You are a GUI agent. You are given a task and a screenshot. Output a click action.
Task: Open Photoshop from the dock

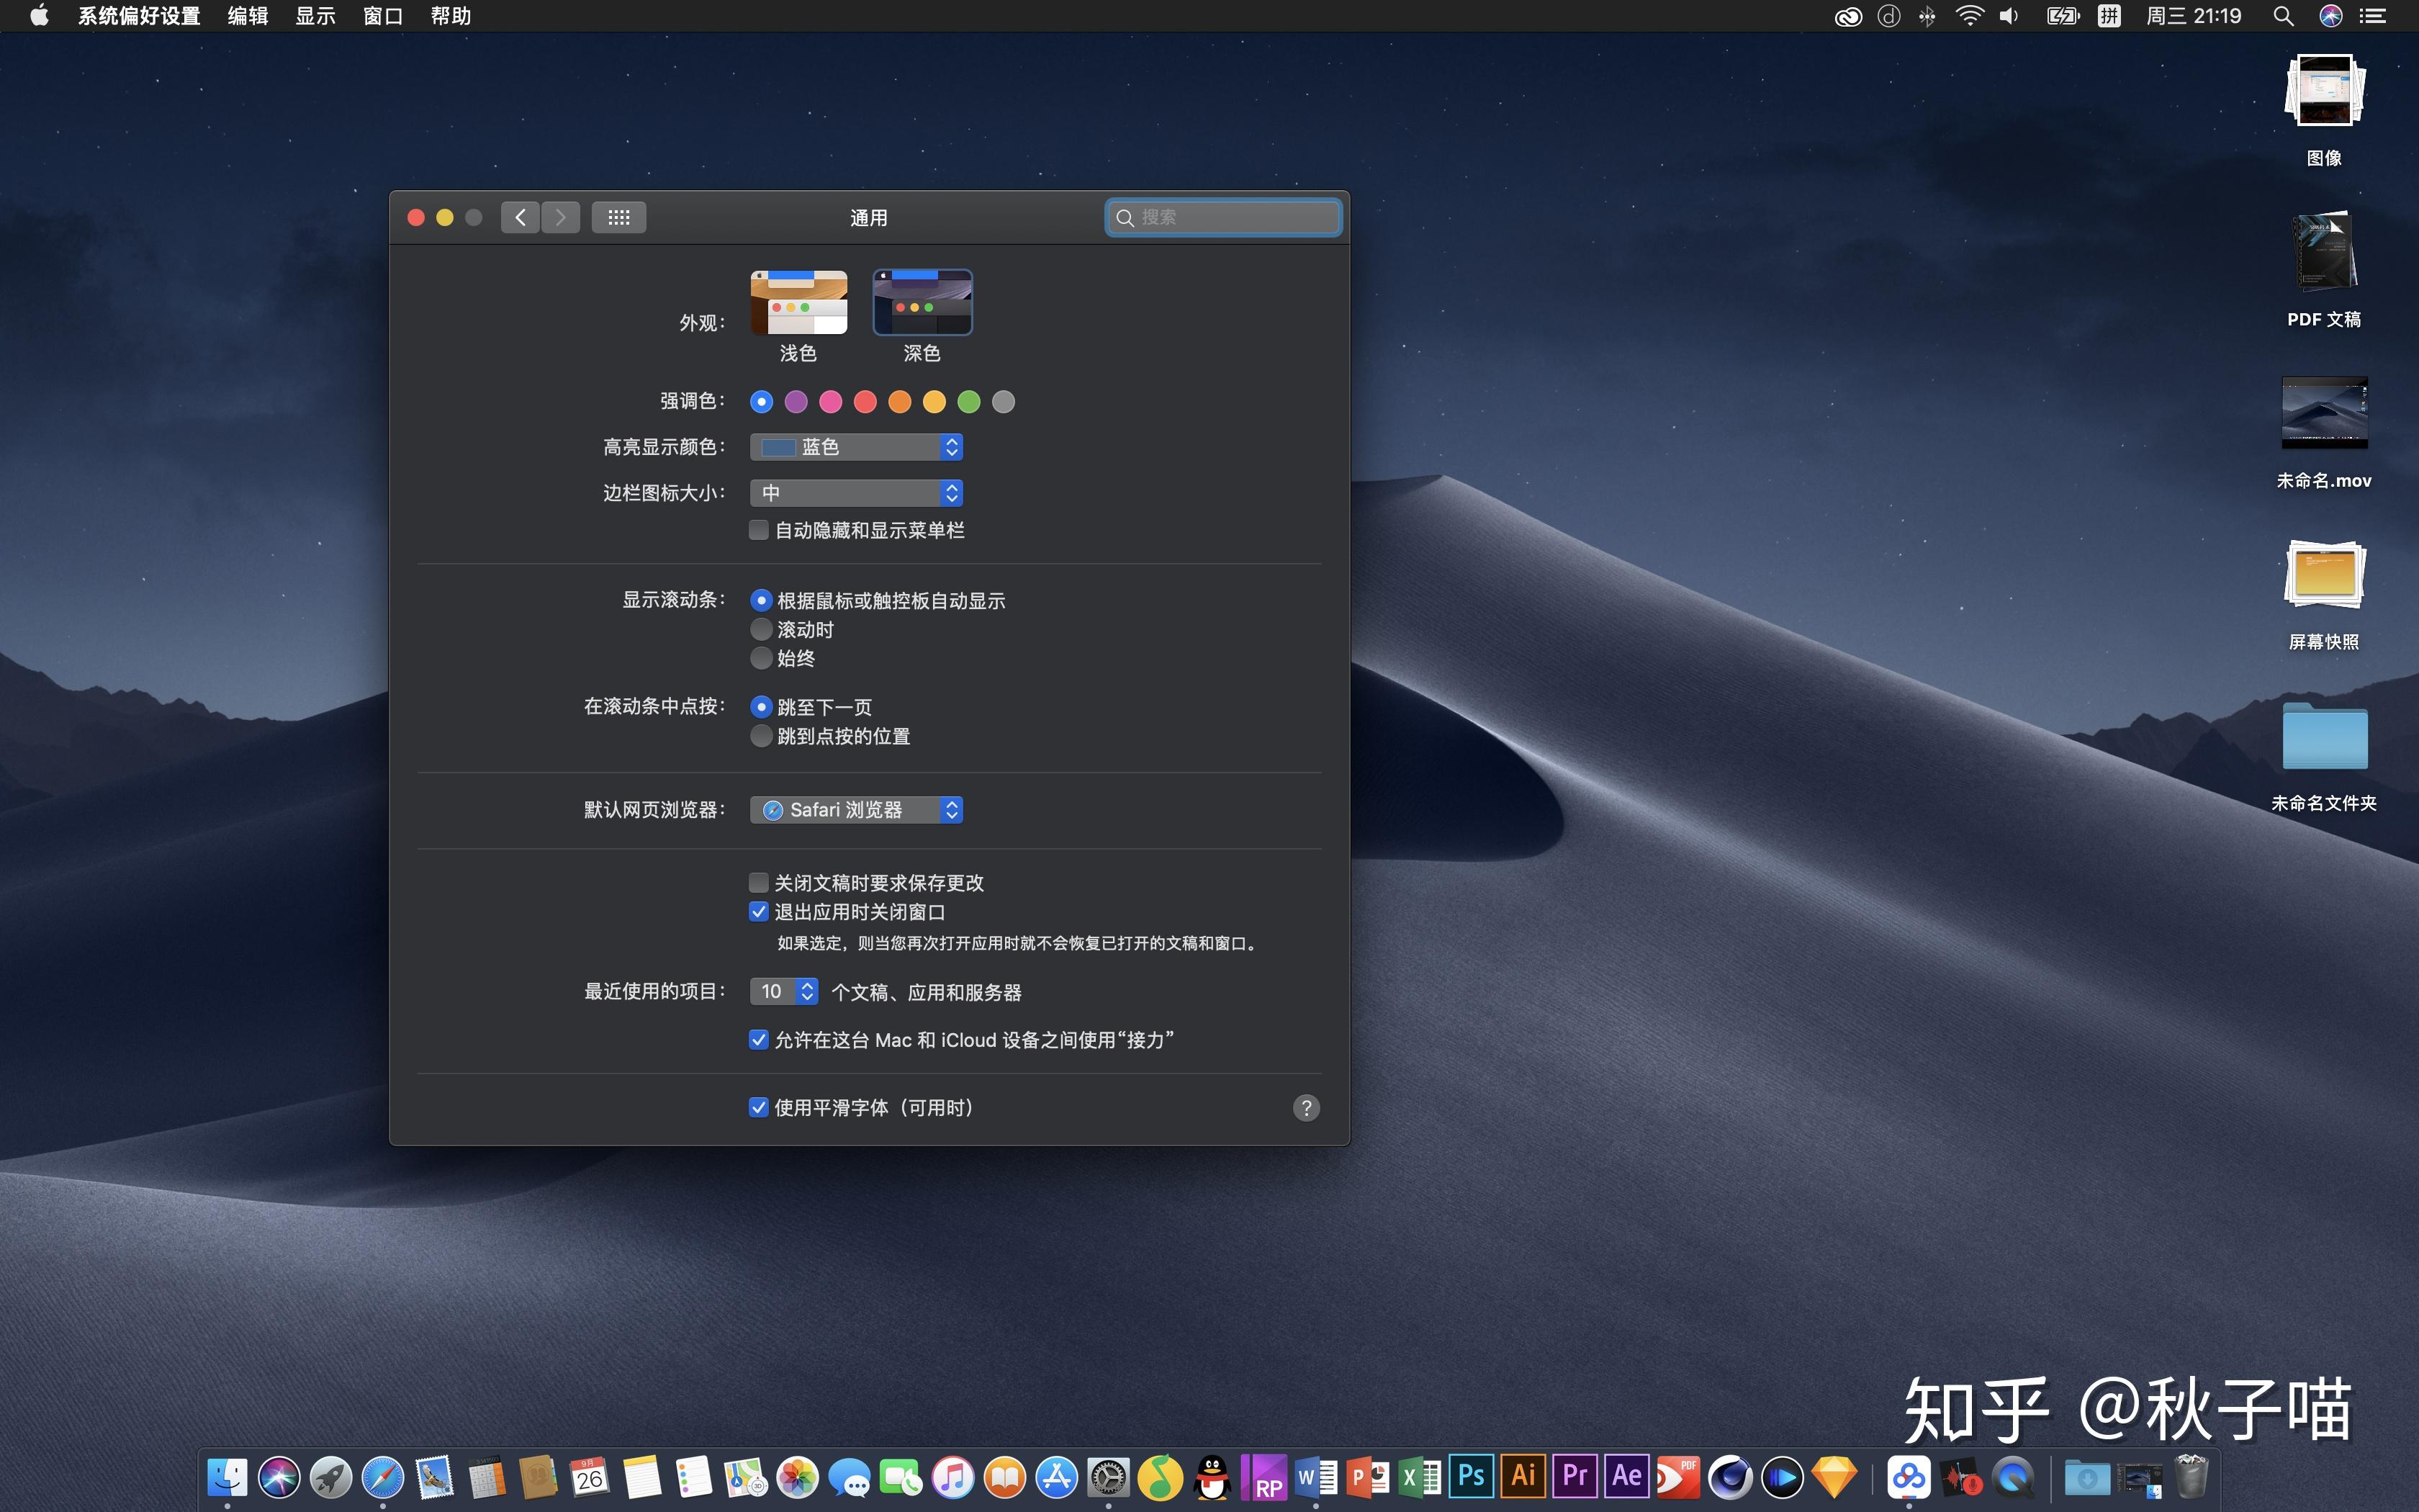point(1472,1476)
